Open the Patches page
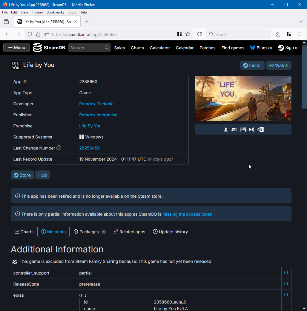Screen dimensions: 307x311 tap(207, 48)
